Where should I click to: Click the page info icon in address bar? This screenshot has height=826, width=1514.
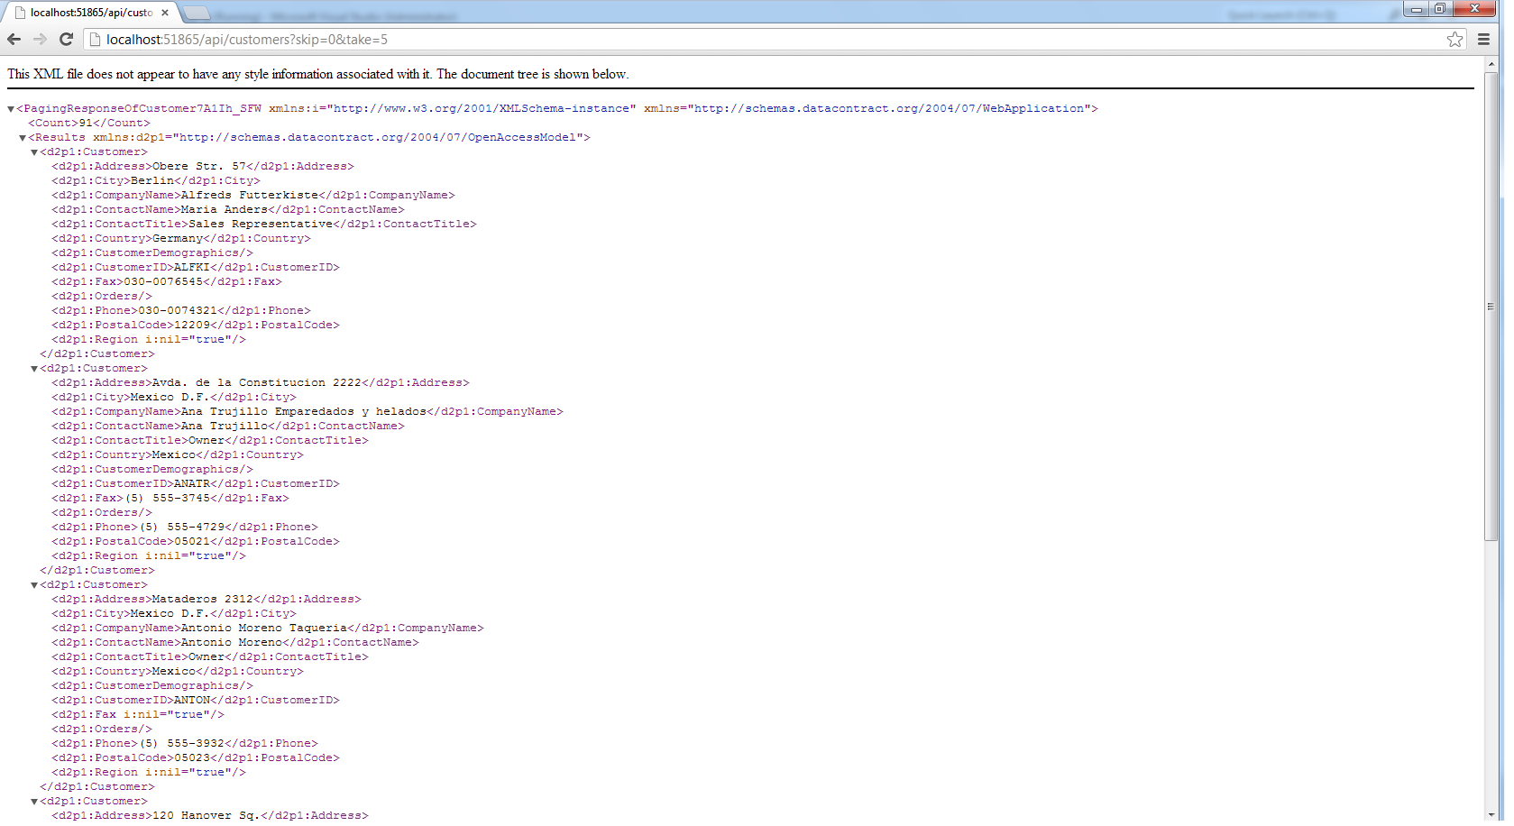click(x=95, y=40)
